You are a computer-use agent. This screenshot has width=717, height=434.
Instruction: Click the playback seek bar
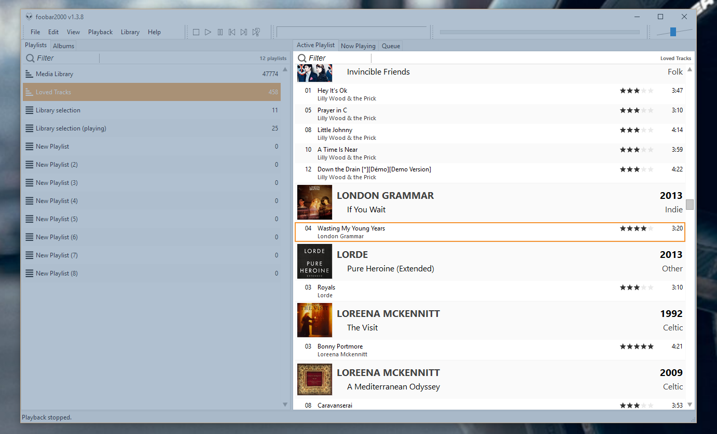(x=540, y=32)
